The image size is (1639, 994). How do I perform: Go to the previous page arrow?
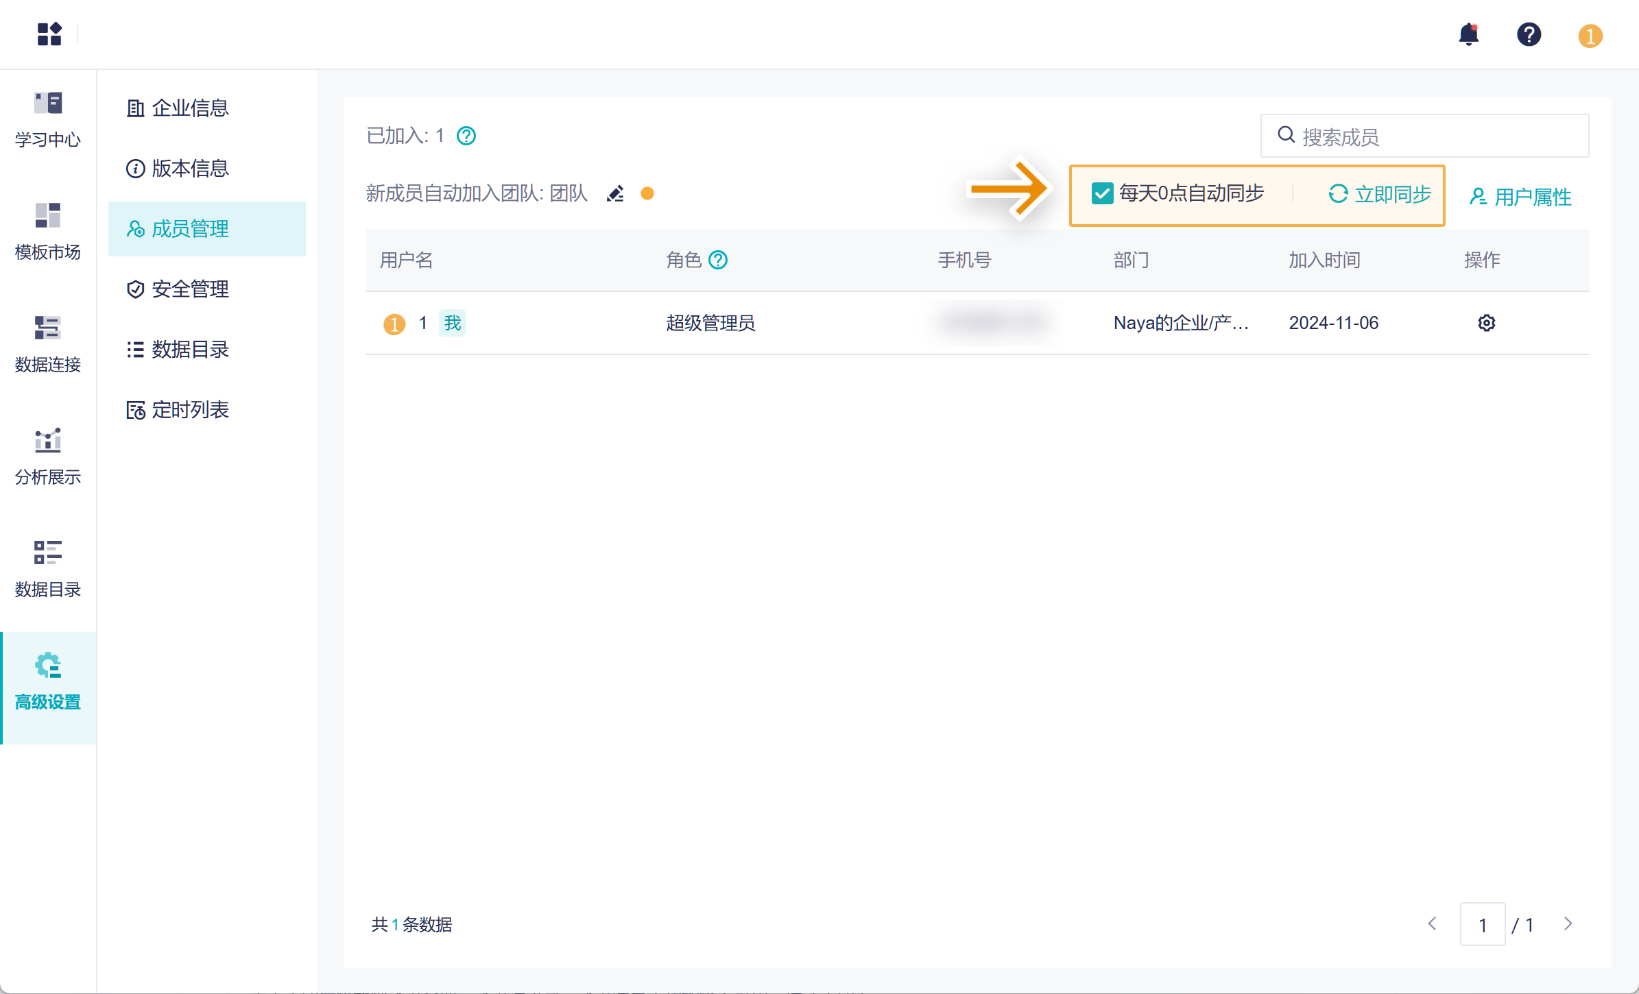click(x=1433, y=924)
